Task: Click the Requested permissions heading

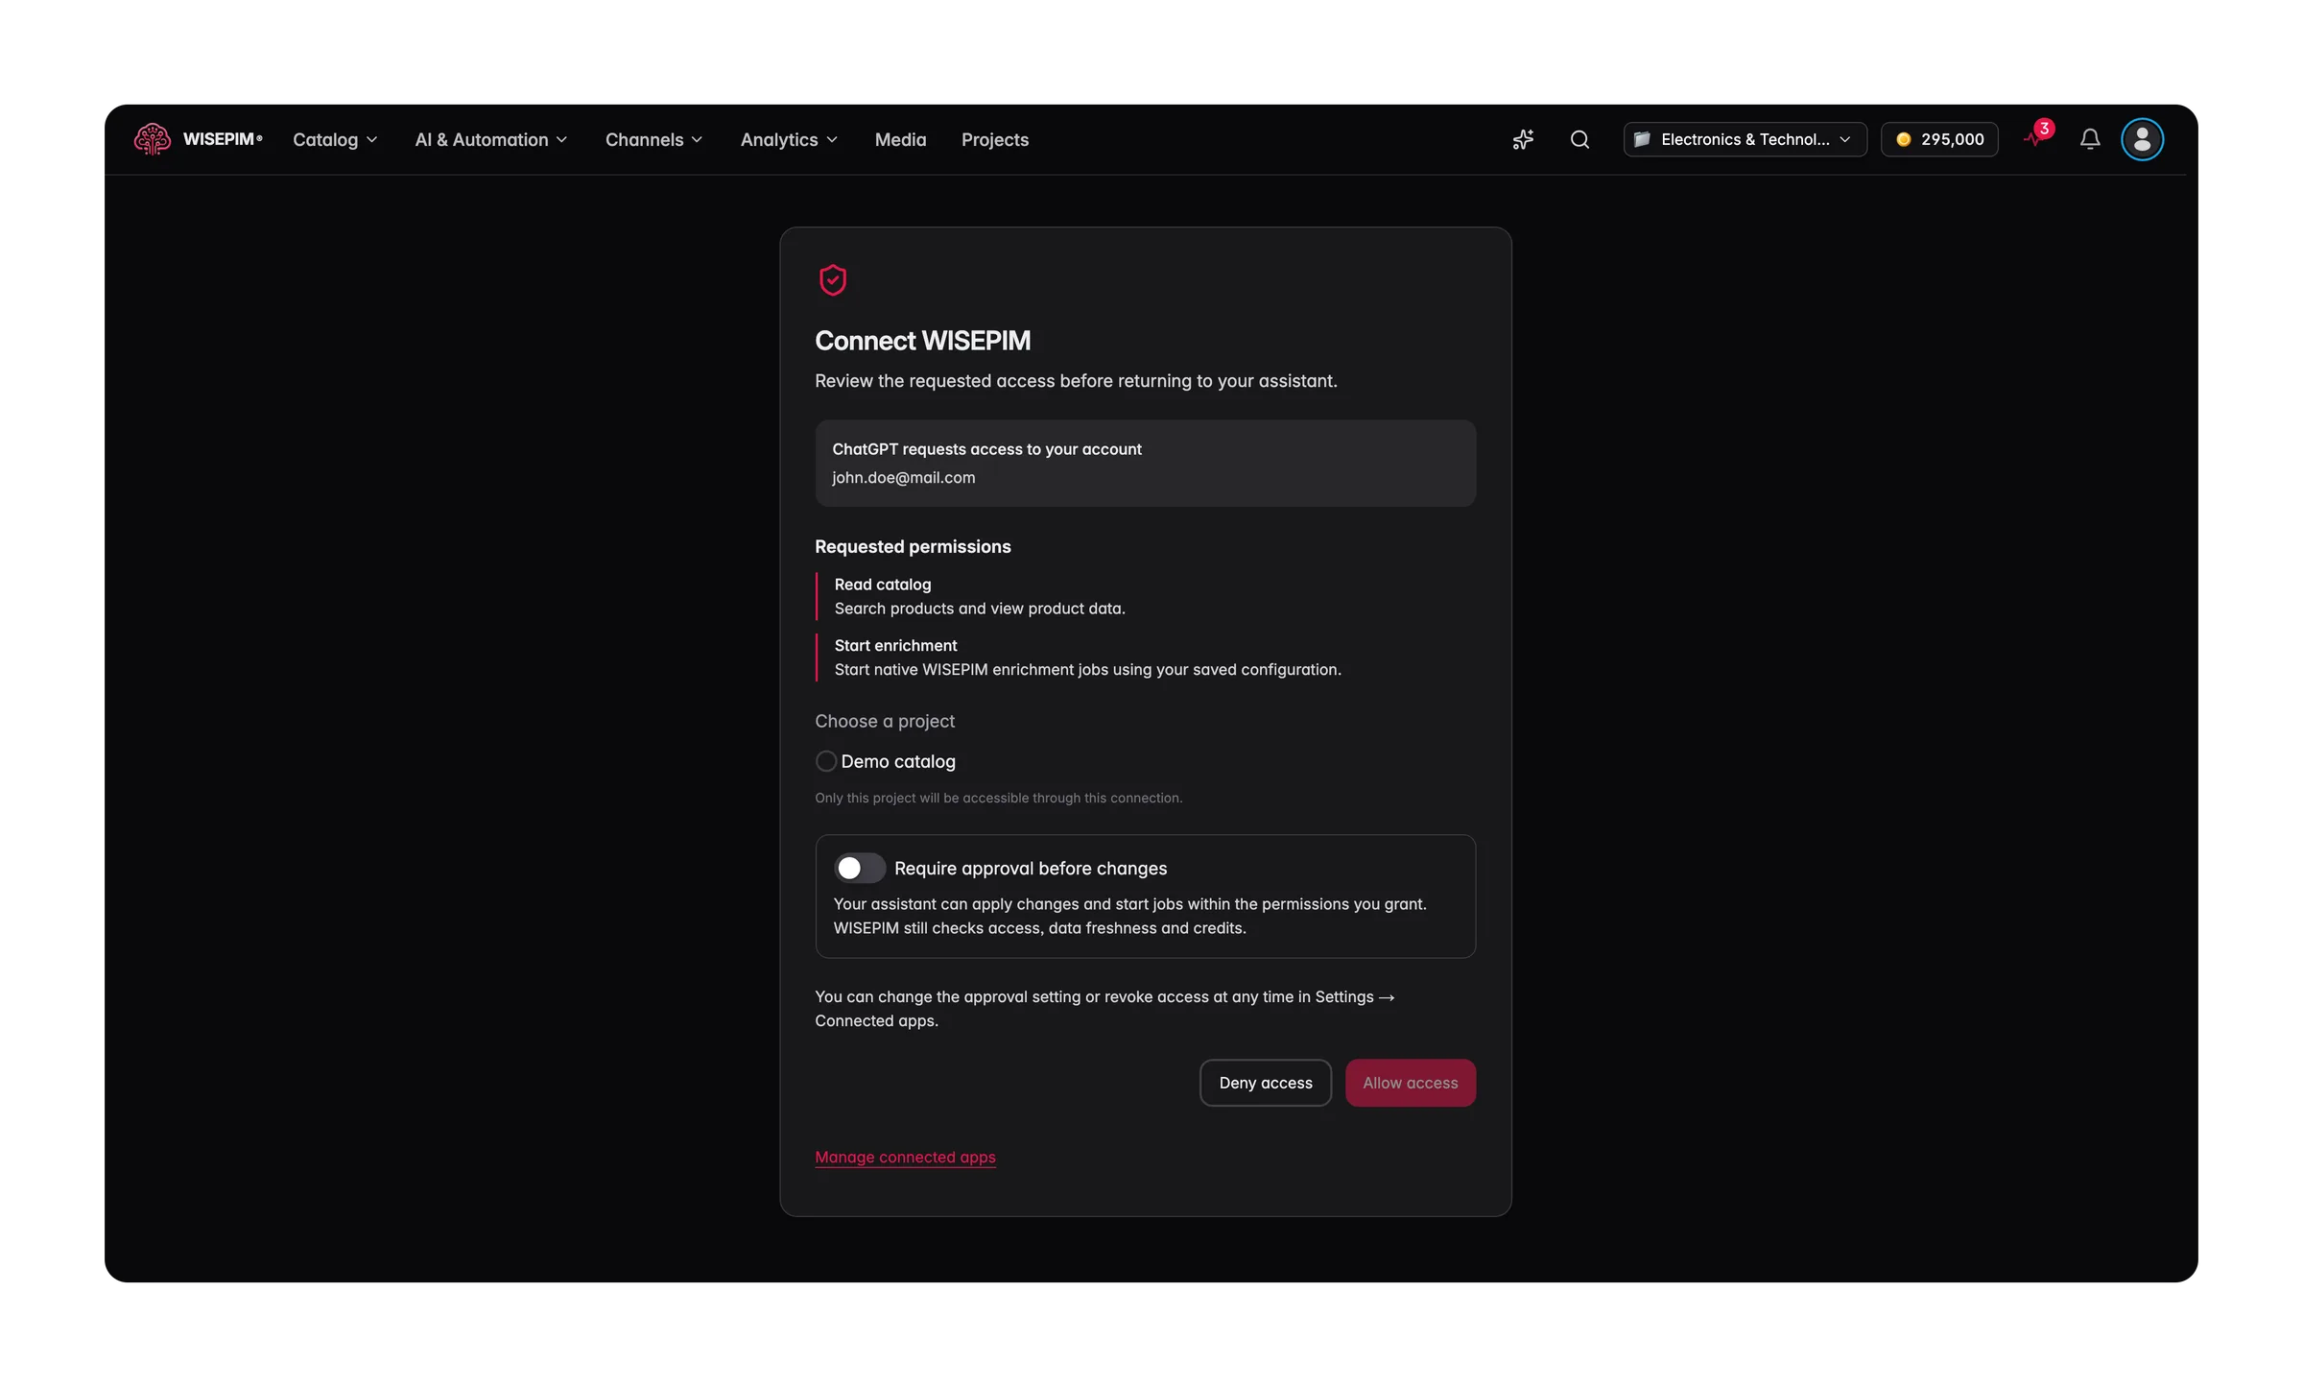Action: [913, 546]
